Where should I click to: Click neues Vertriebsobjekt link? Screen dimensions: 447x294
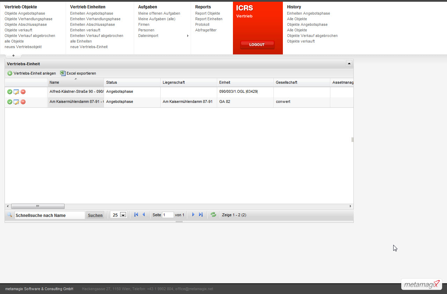23,47
